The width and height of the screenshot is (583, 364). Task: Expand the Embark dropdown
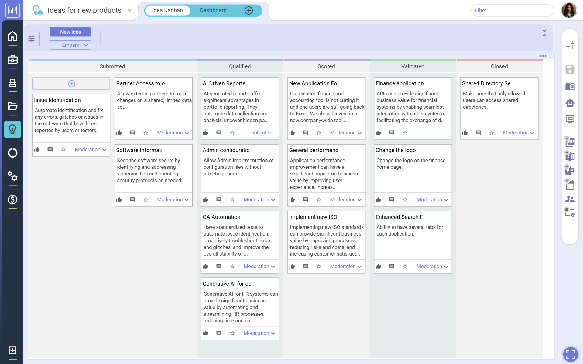70,45
